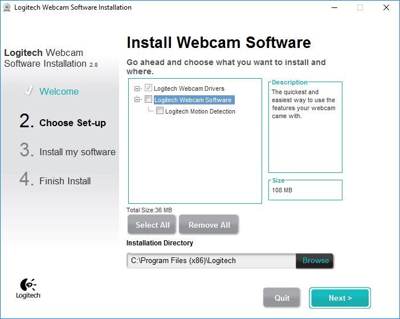The image size is (400, 319).
Task: Click the Total Size:36 MB text
Action: 149,210
